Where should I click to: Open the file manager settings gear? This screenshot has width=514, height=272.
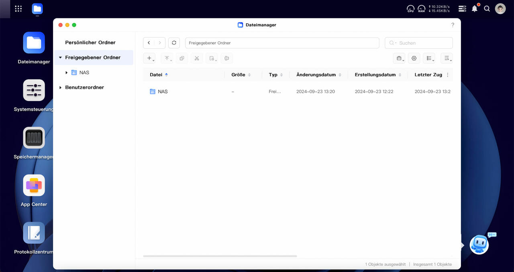coord(414,58)
